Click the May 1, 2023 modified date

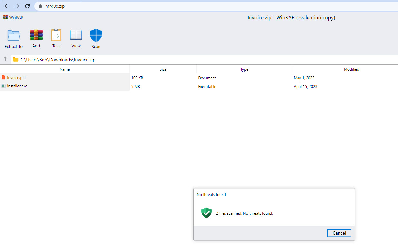click(x=304, y=78)
